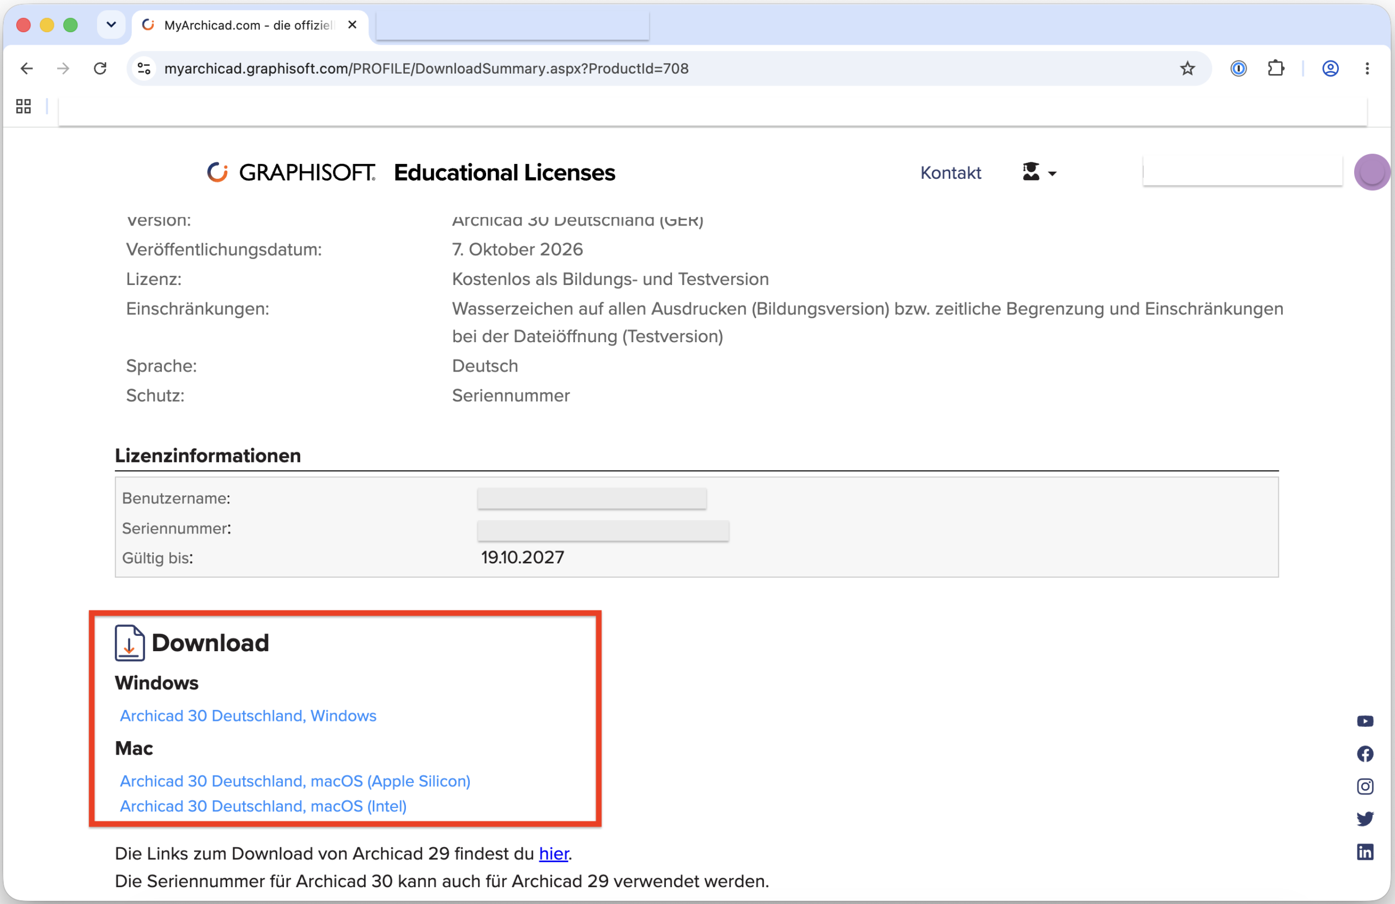Viewport: 1395px width, 904px height.
Task: Click the 'Lizenzinformationen' heading
Action: click(x=208, y=456)
